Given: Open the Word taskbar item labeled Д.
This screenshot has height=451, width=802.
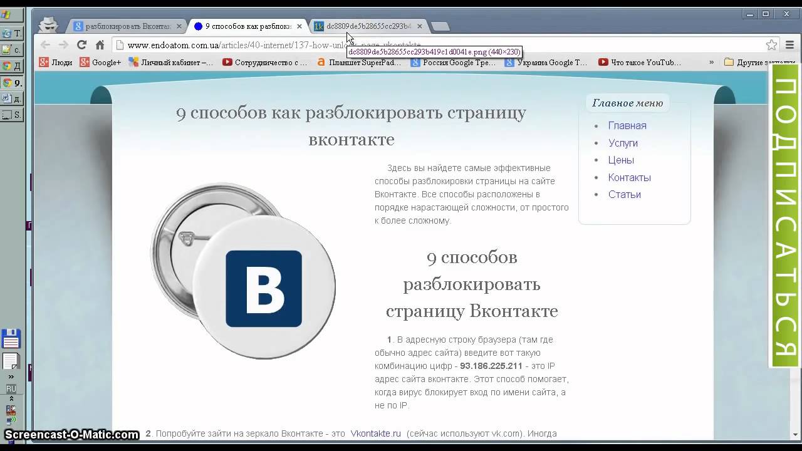Looking at the screenshot, I should 12,99.
